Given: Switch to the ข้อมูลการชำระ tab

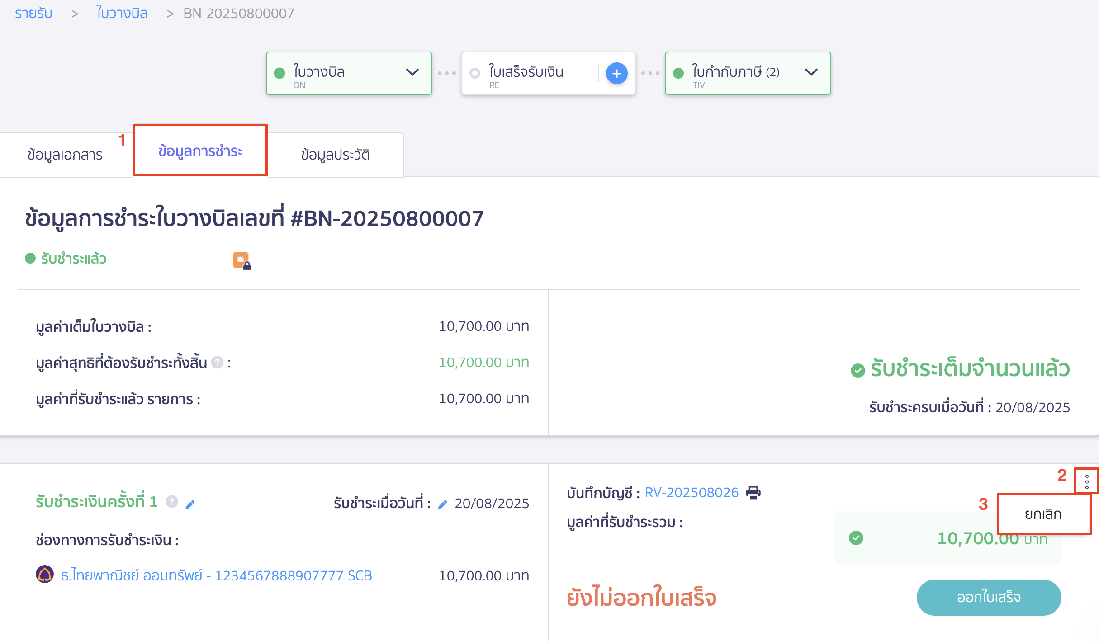Looking at the screenshot, I should pos(200,151).
